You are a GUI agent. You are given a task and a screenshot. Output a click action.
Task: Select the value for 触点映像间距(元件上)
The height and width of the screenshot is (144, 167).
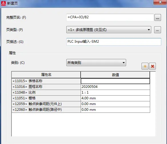coord(115,104)
